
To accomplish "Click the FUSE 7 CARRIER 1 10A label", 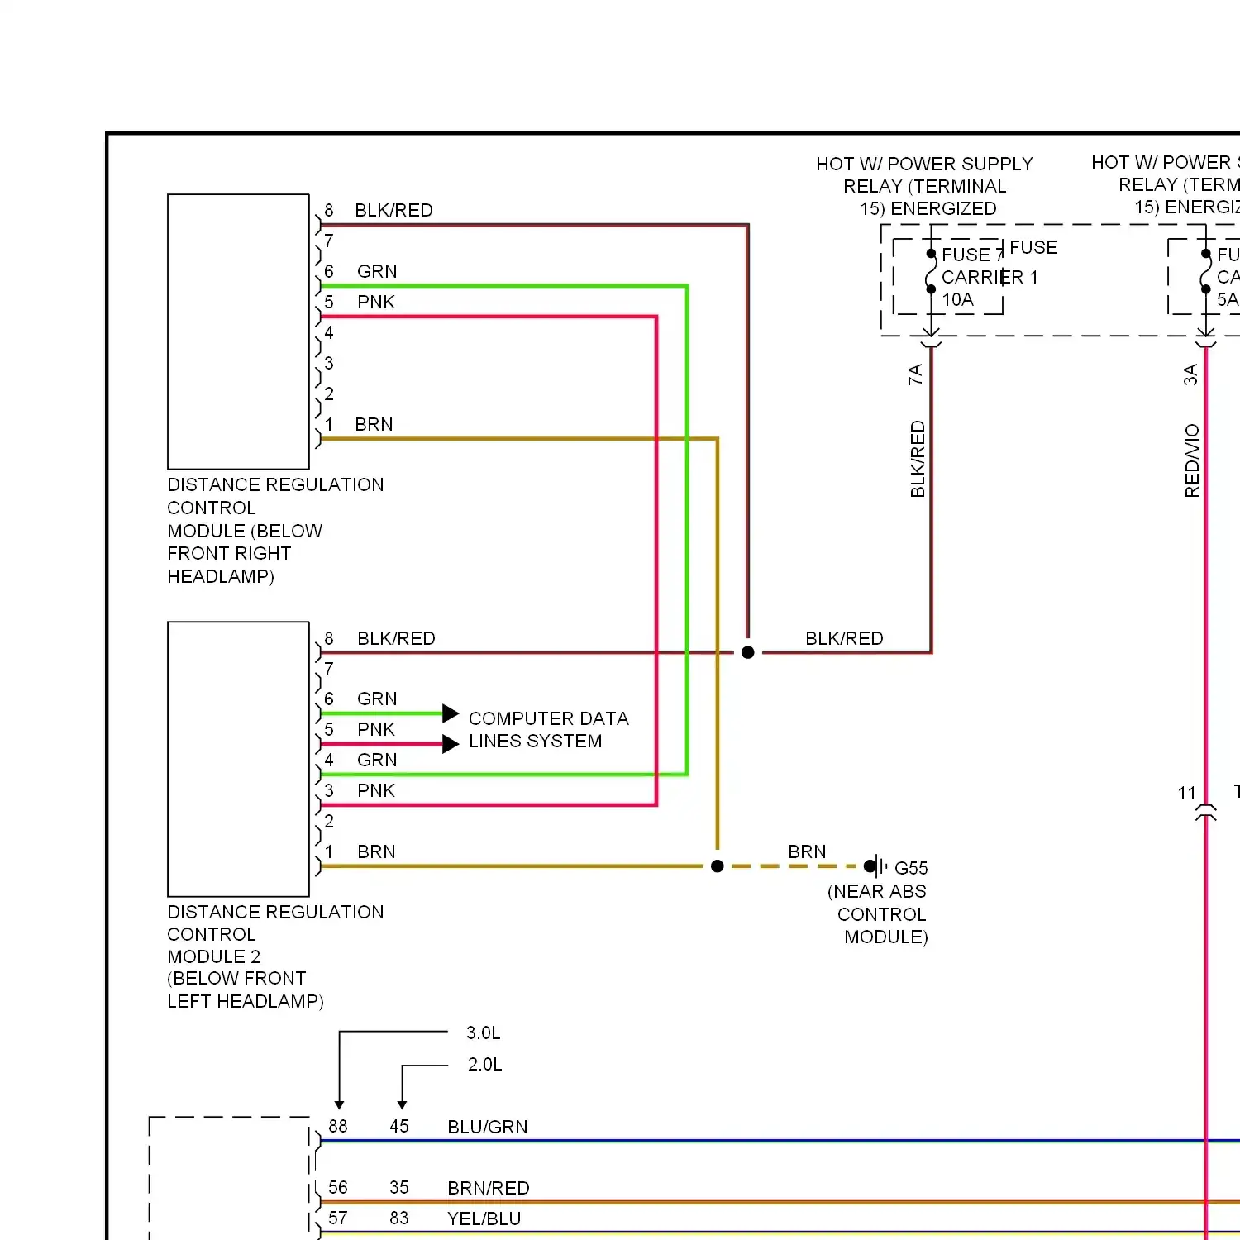I will pyautogui.click(x=990, y=277).
